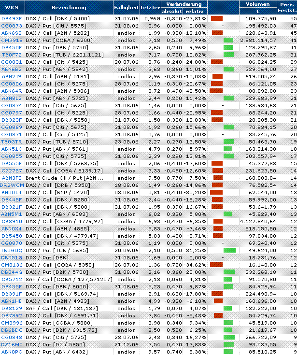
Task: Click 'DAX / Put [COBA / 6200]' description
Action: pos(59,40)
